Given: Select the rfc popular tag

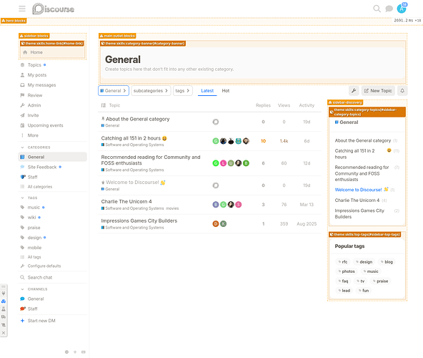Looking at the screenshot, I should pos(342,262).
